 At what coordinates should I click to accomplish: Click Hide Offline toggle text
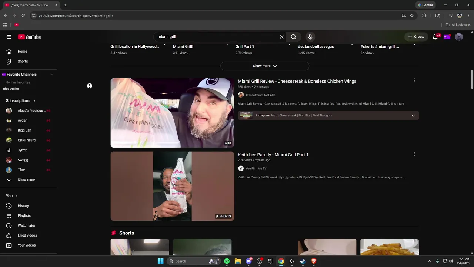[11, 89]
